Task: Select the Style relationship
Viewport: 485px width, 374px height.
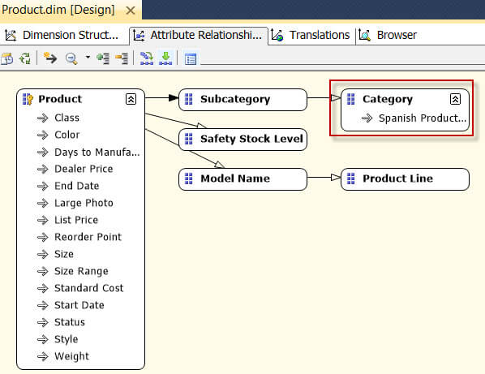Action: pyautogui.click(x=67, y=339)
